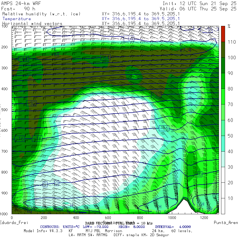Image resolution: width=238 pixels, height=238 pixels.
Task: Click the blue "Temperature" field label
Action: coord(17,19)
